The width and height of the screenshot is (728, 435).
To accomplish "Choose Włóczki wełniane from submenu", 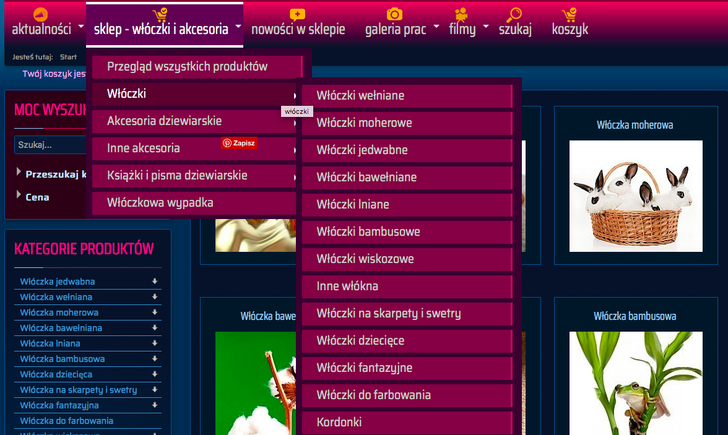I will (x=407, y=96).
